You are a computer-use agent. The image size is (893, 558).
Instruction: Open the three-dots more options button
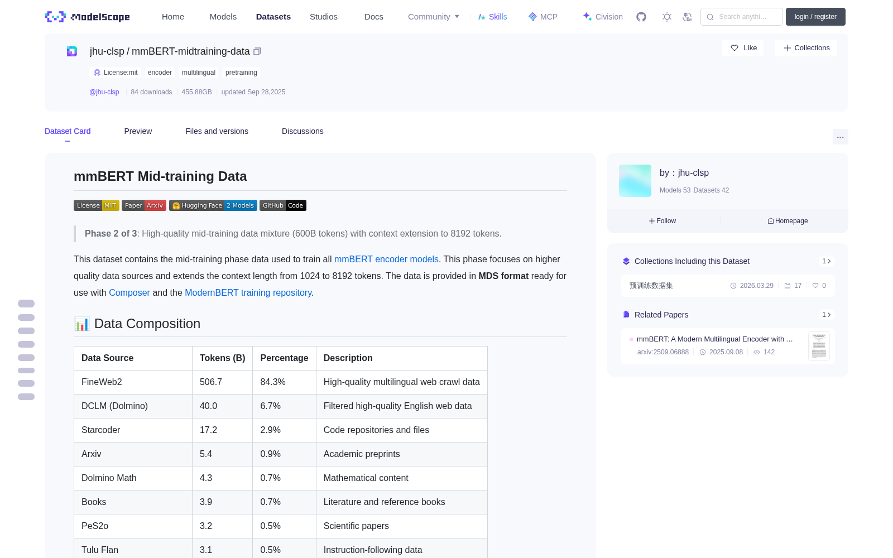(840, 137)
